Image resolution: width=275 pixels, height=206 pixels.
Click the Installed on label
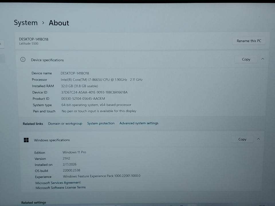point(44,165)
